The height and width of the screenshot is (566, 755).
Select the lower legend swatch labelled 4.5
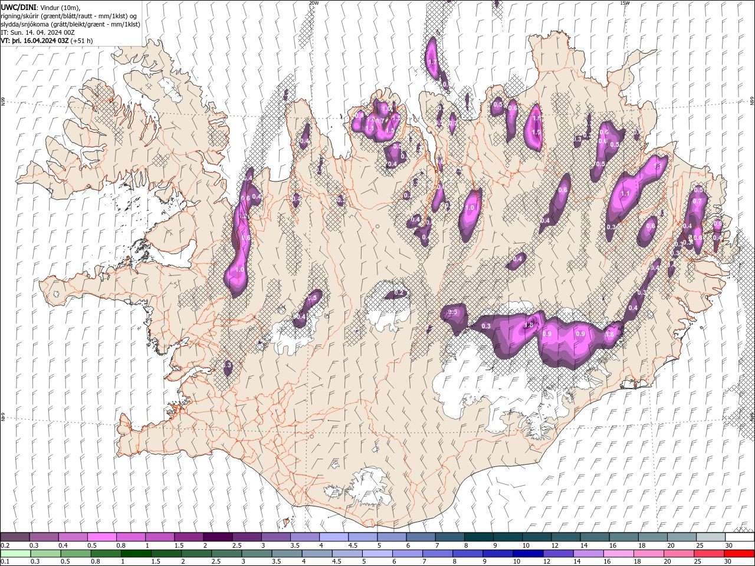tap(347, 554)
